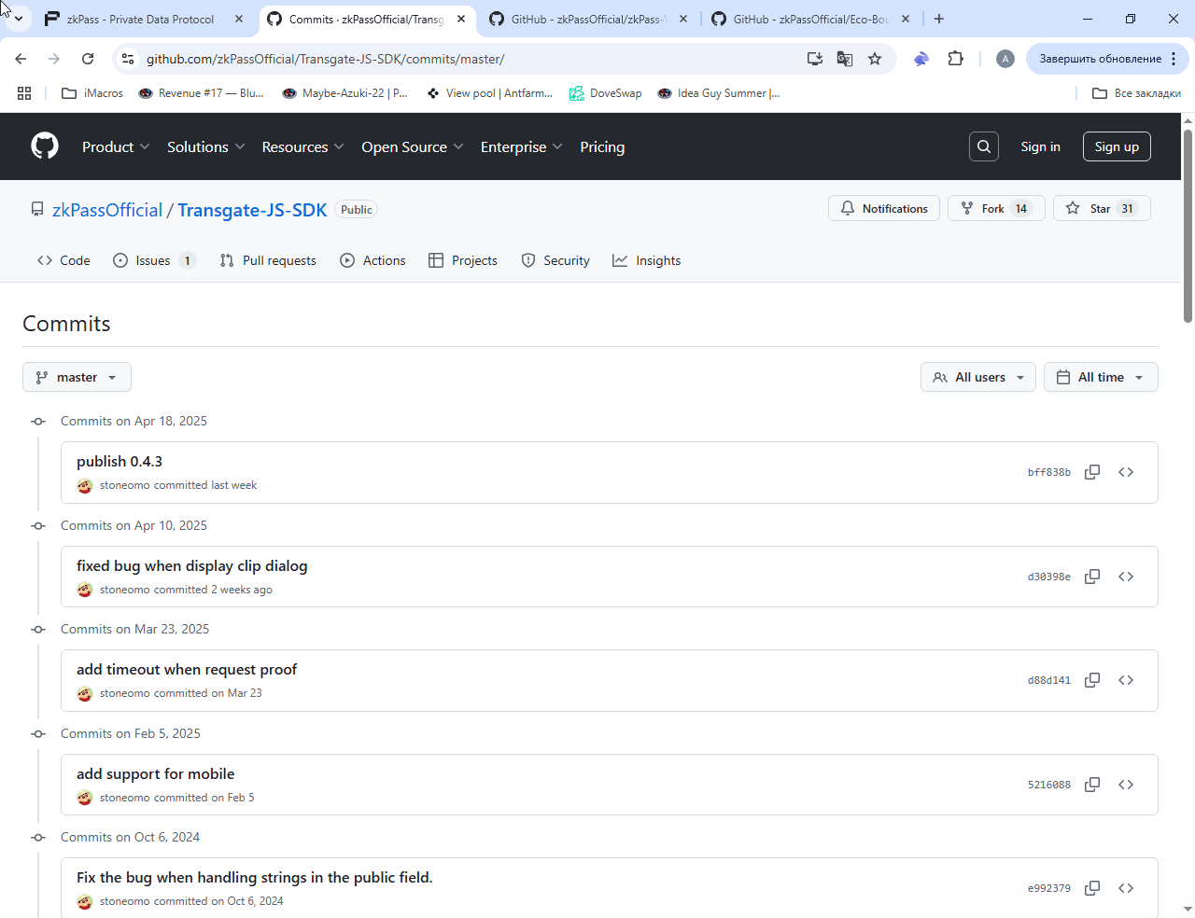The width and height of the screenshot is (1195, 918).
Task: Open 'fixed bug when display clip dialog' commit
Action: (191, 565)
